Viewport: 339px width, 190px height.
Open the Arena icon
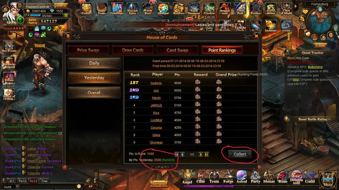coord(286,26)
